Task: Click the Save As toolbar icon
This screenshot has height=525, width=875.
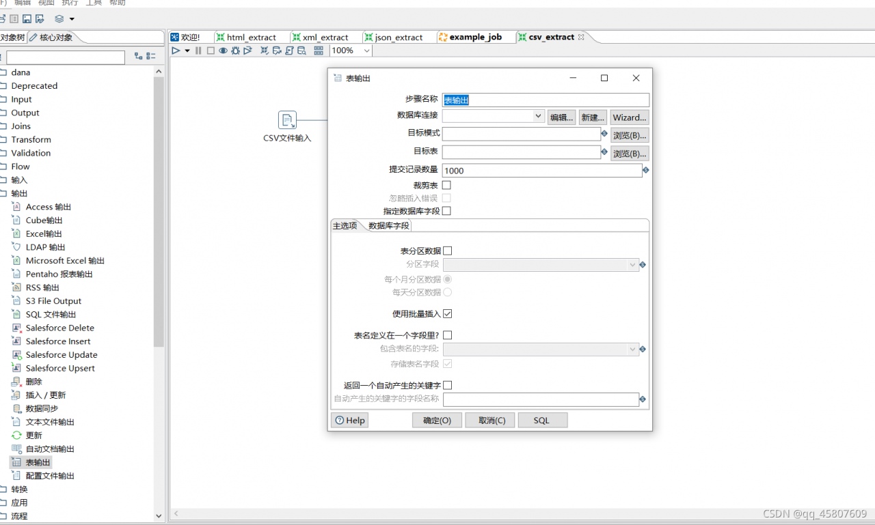Action: click(40, 19)
